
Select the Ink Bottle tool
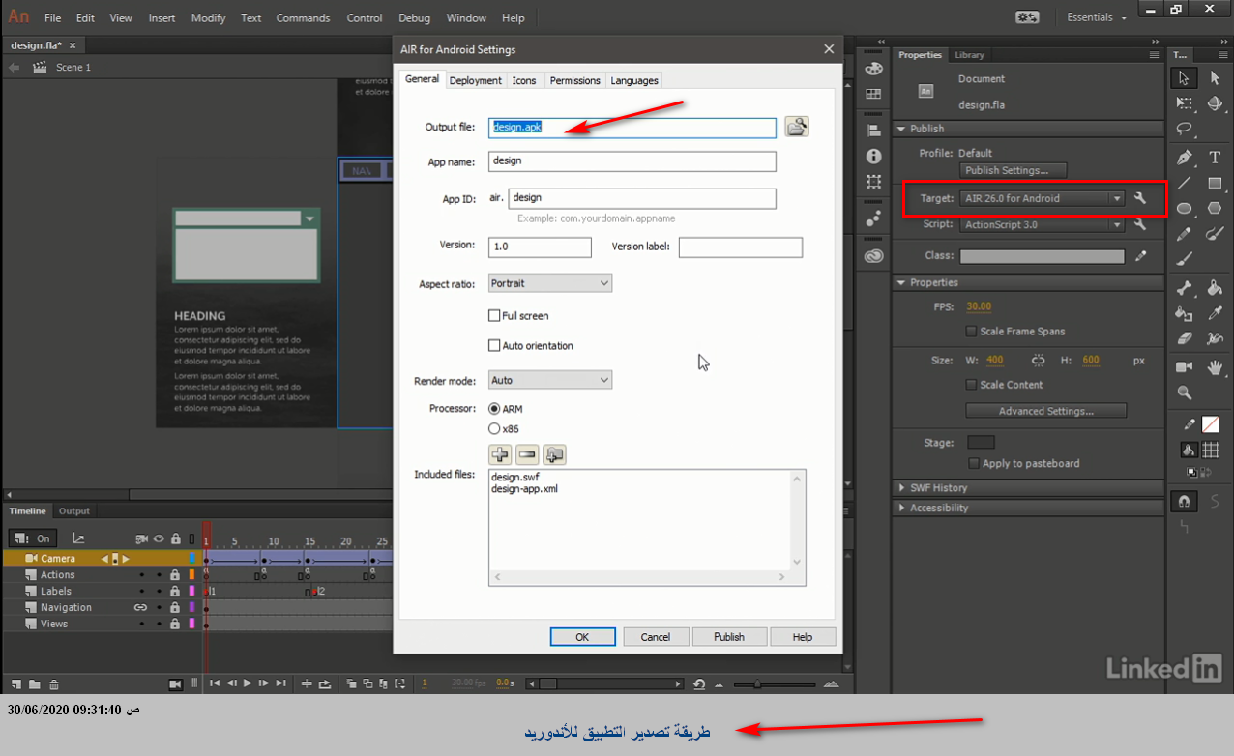tap(1184, 313)
